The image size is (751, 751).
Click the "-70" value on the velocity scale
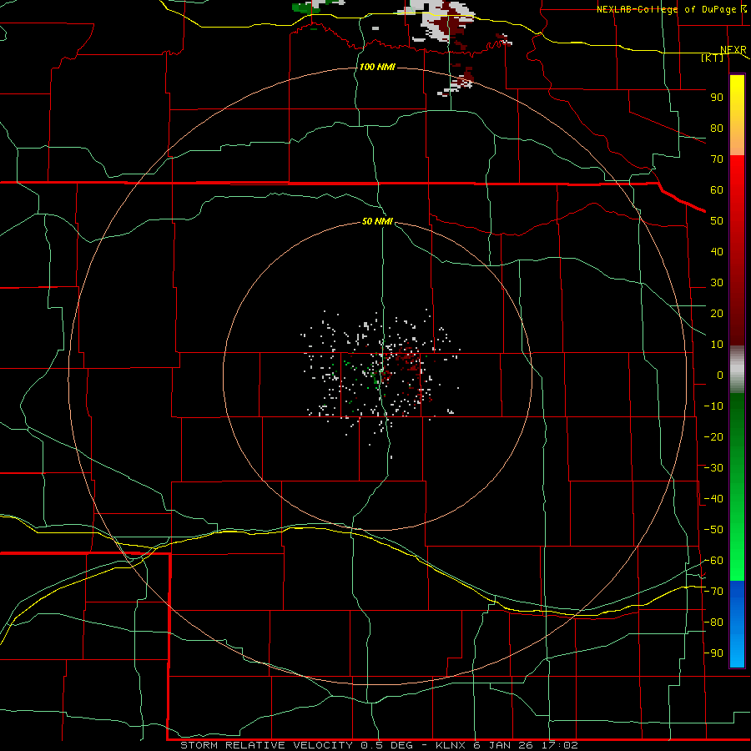coord(713,592)
